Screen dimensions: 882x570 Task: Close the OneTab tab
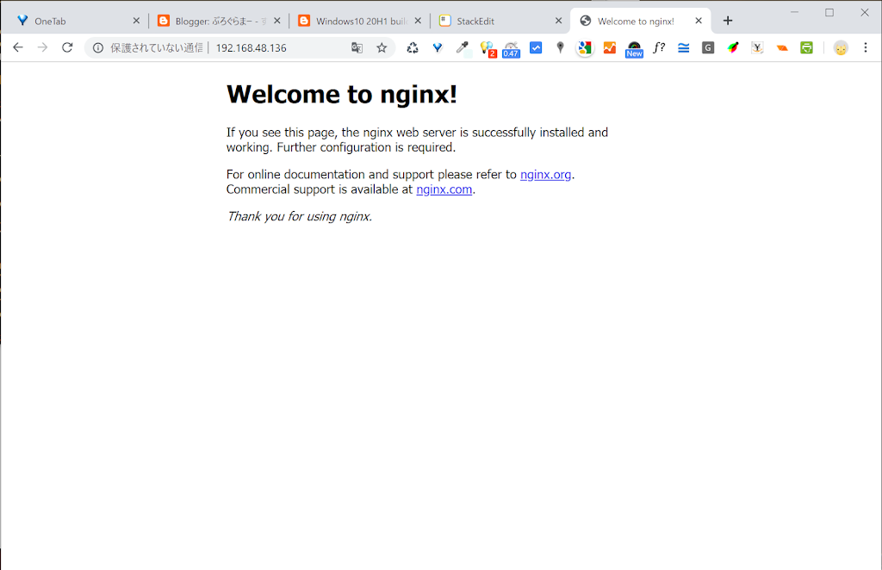pyautogui.click(x=136, y=21)
